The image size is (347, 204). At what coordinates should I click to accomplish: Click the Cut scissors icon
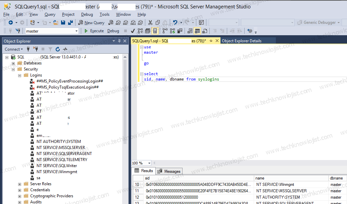coord(150,22)
